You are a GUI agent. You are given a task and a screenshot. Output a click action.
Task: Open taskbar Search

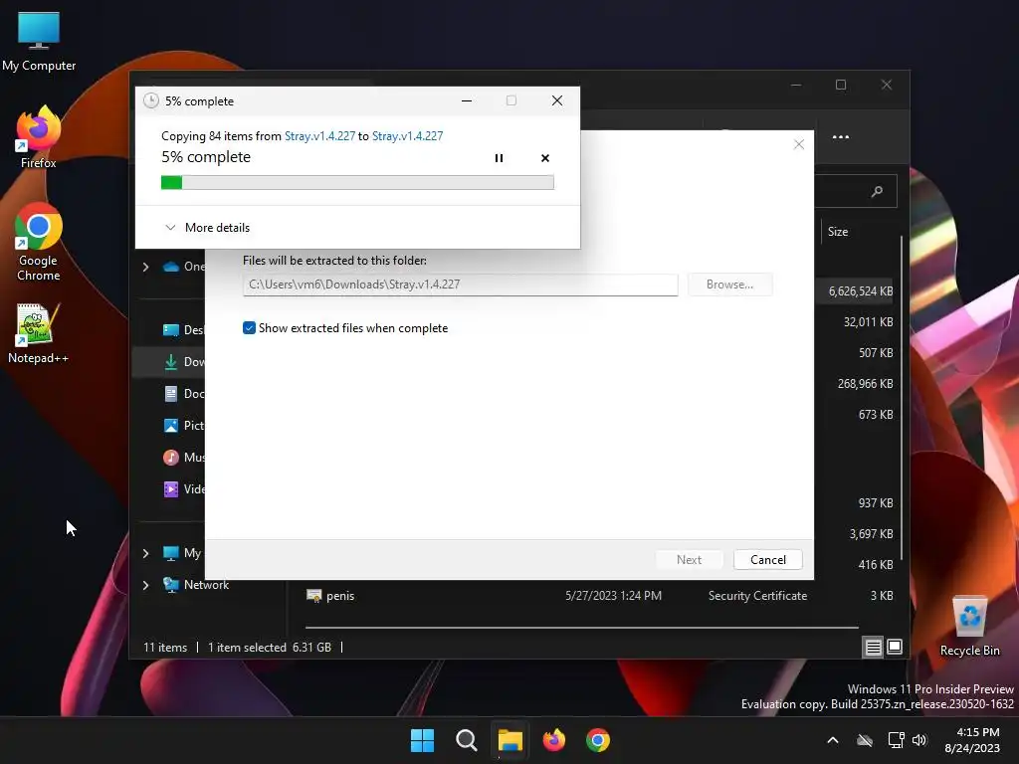[466, 740]
